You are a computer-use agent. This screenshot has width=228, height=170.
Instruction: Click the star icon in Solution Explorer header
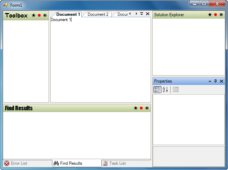210,15
